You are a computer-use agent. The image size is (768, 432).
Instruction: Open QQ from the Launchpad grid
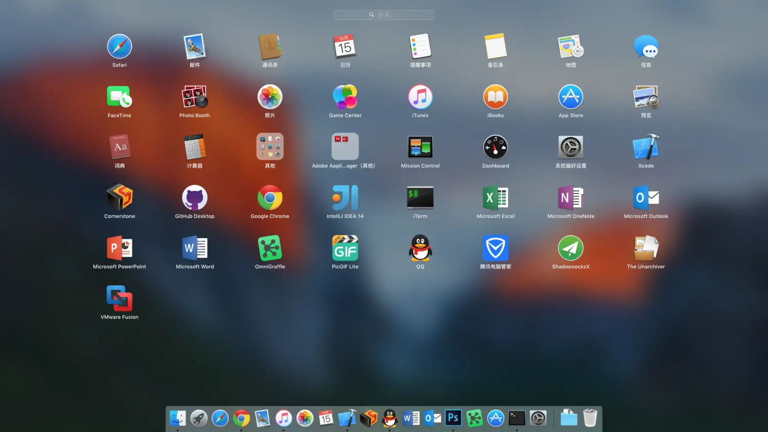tap(420, 248)
